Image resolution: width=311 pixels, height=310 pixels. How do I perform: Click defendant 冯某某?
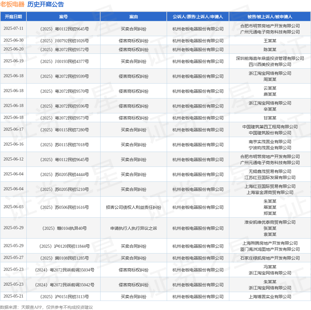pos(270,267)
